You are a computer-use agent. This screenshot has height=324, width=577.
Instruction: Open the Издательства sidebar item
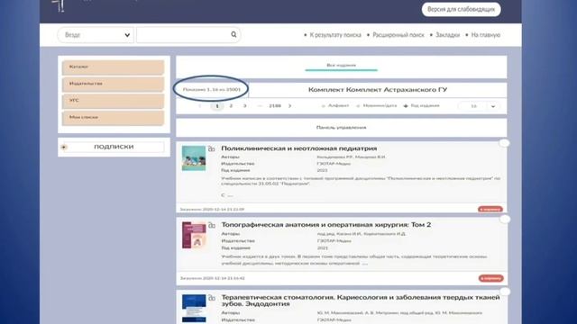(113, 84)
